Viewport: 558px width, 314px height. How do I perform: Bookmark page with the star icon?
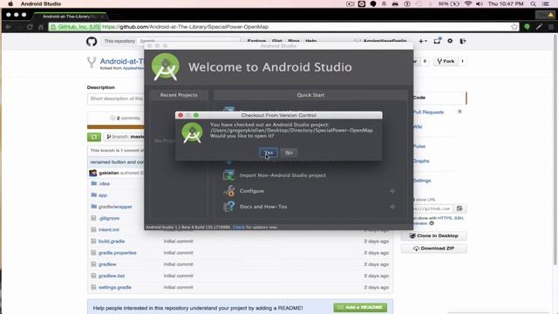click(x=514, y=27)
